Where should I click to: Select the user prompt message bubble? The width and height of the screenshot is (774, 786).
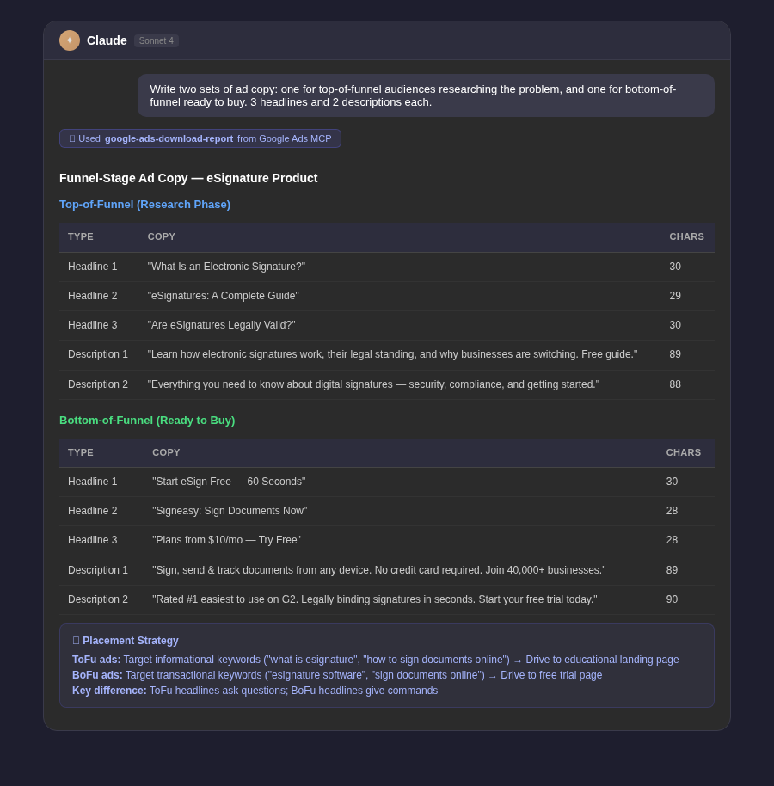(x=426, y=95)
